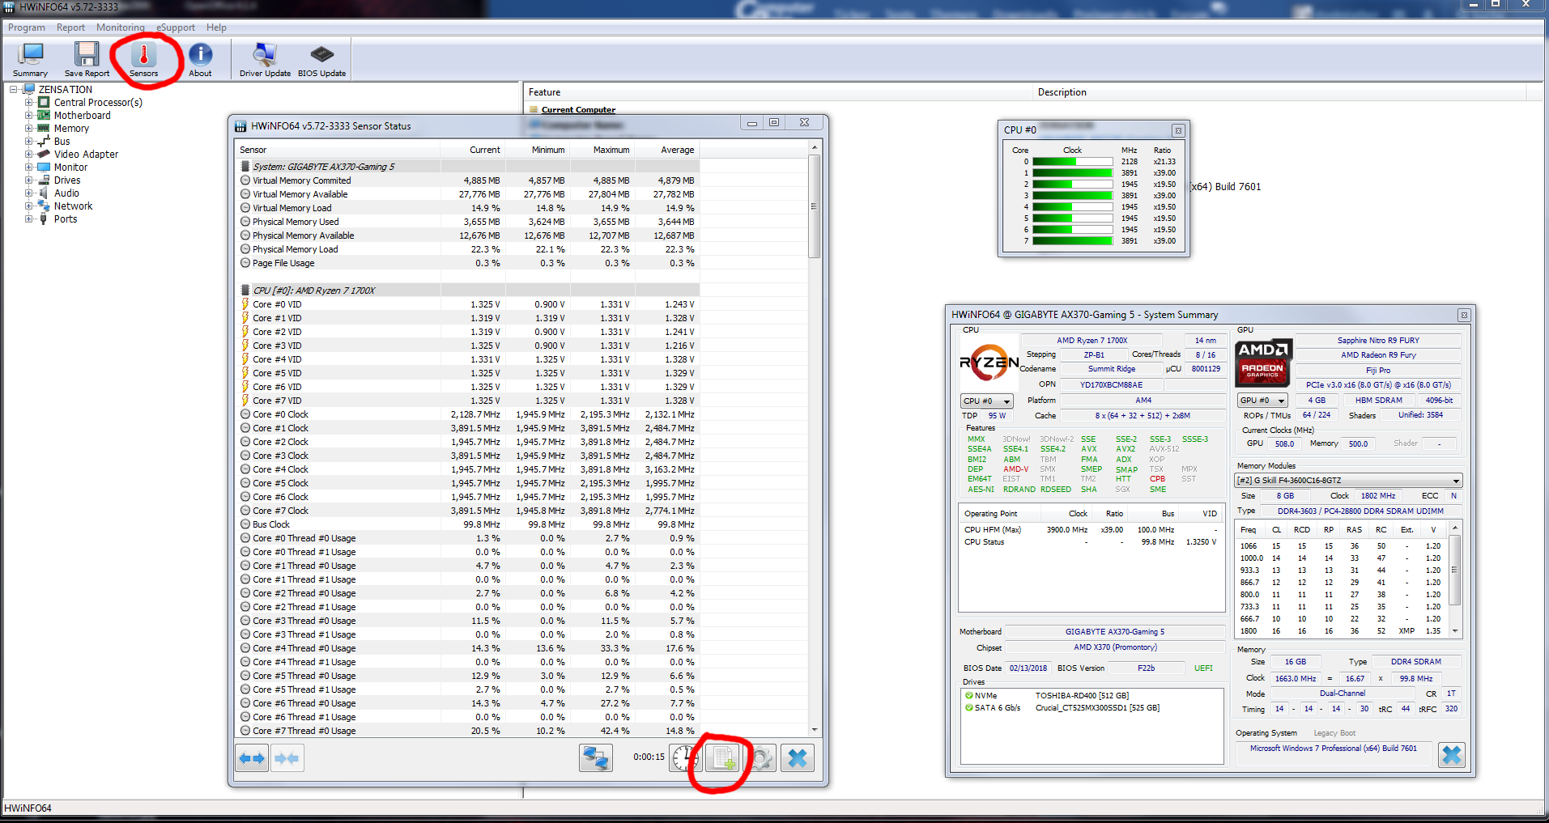Screen dimensions: 1549x823
Task: Click the memory timings table scrollbar
Action: [1455, 579]
